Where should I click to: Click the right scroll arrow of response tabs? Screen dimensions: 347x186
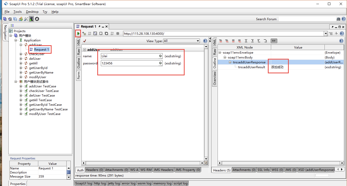point(342,169)
